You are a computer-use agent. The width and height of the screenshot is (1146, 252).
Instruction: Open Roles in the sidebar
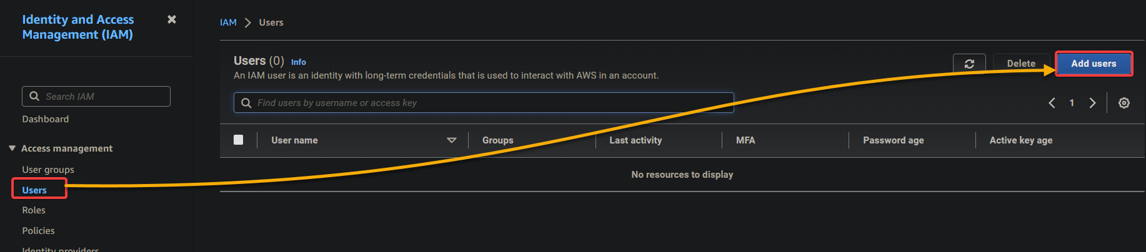(x=34, y=210)
